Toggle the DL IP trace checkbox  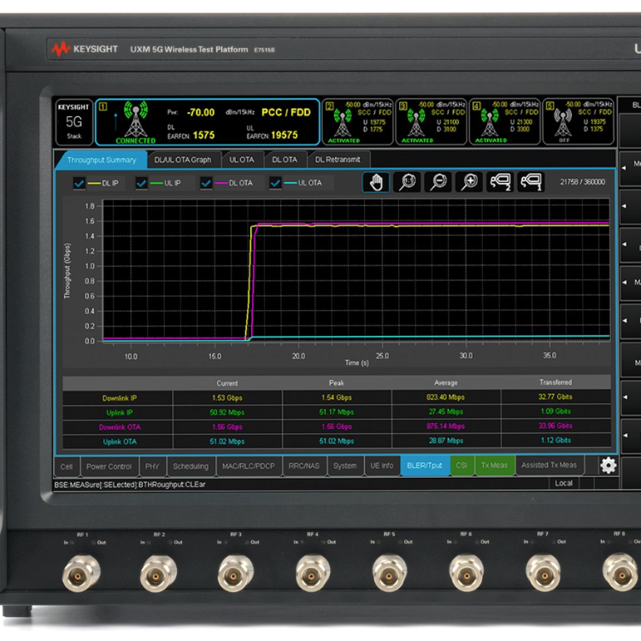click(x=79, y=183)
